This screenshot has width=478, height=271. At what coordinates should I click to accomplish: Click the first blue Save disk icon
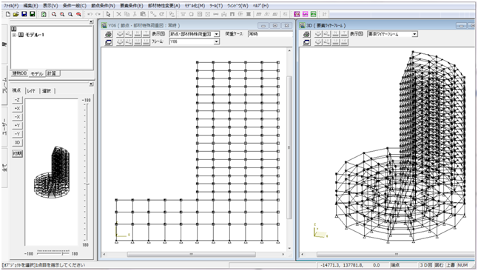pos(24,14)
